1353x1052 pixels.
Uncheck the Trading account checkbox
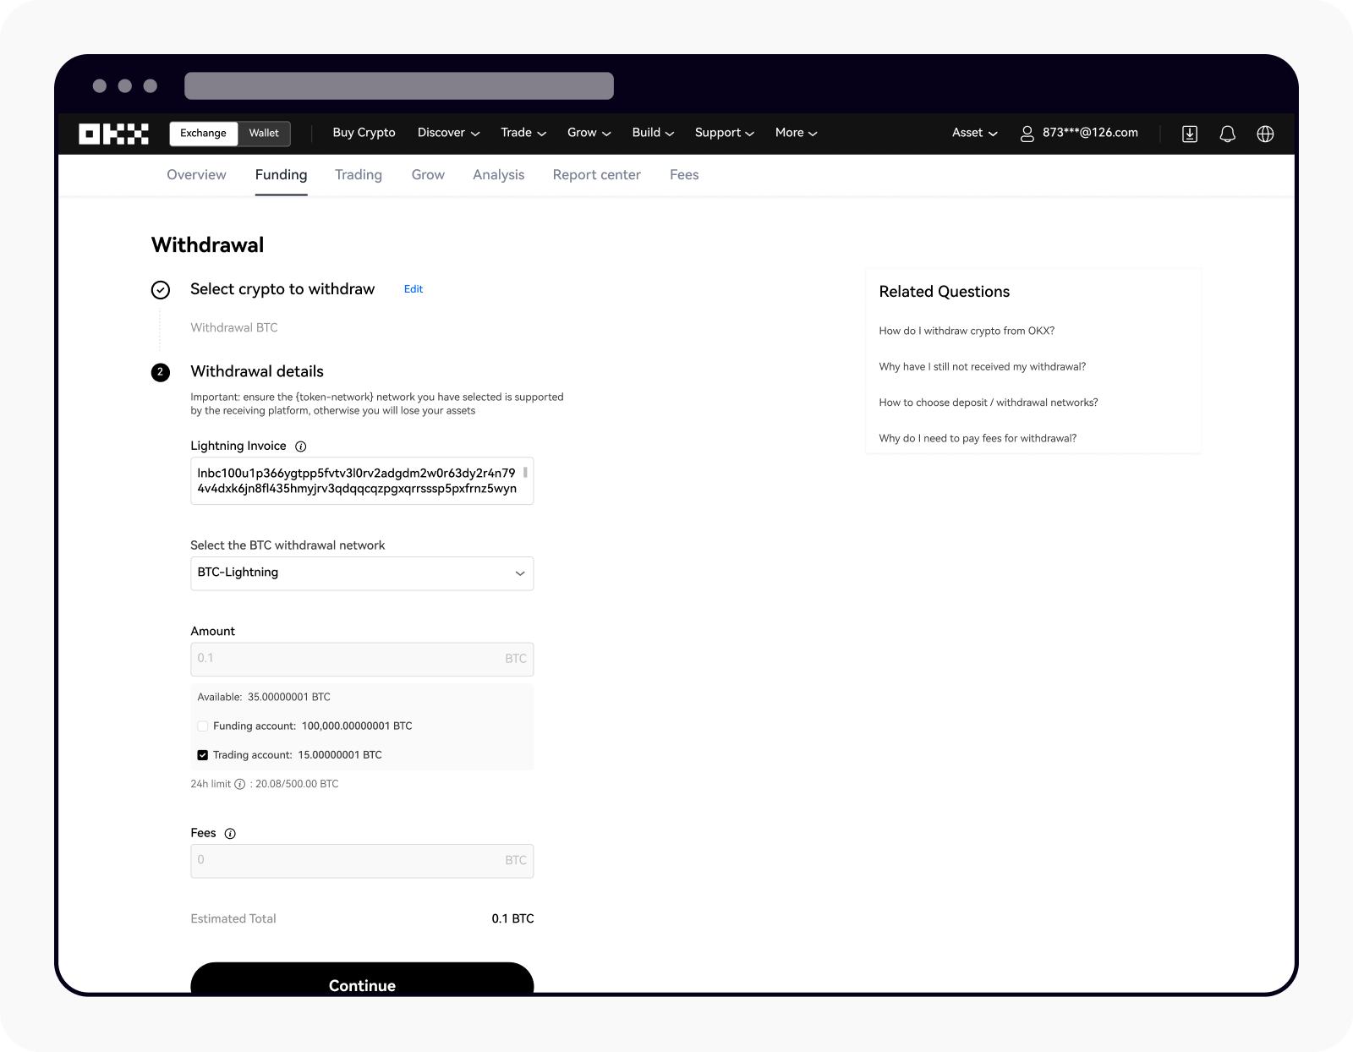(203, 755)
